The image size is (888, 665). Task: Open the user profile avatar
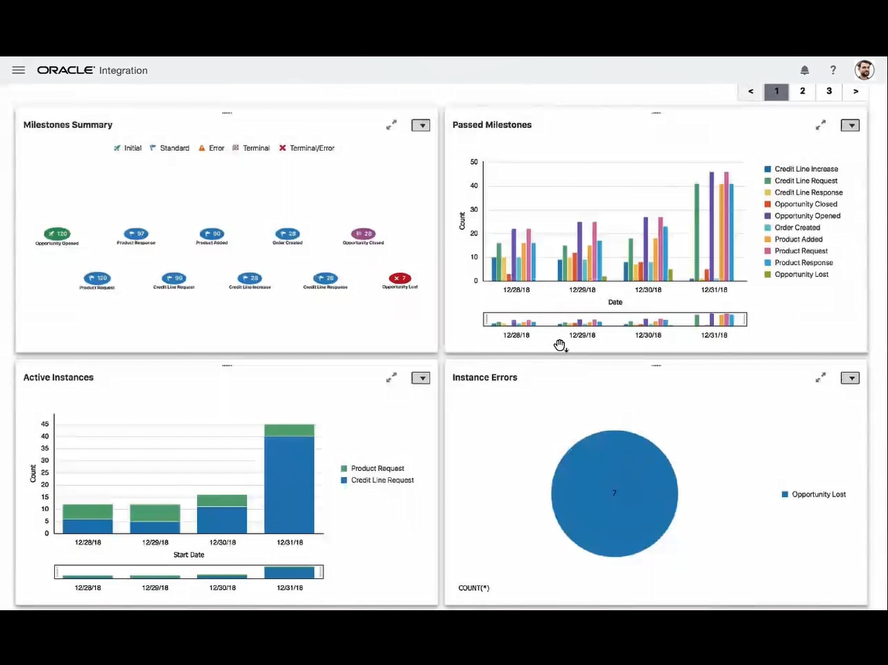click(x=864, y=70)
